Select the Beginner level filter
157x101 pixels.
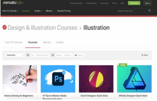(59, 55)
